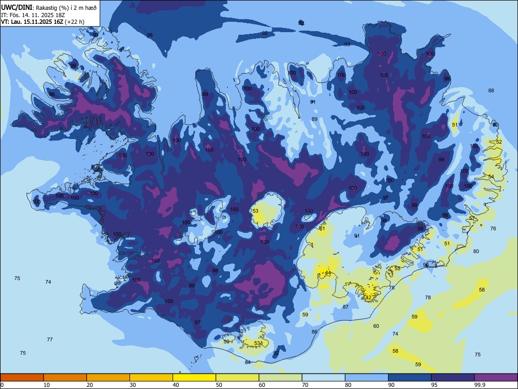Click the '95' value over the sea

tap(150, 35)
